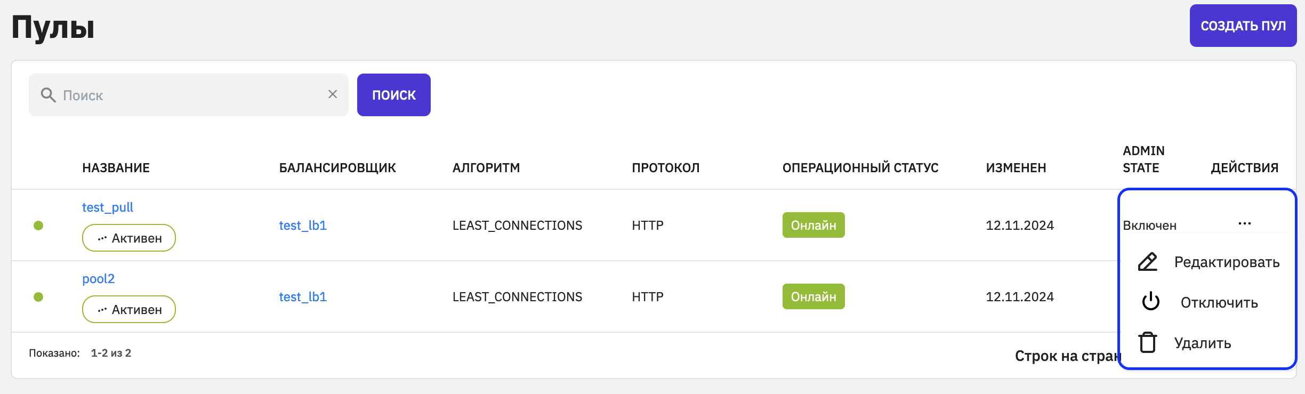Viewport: 1305px width, 394px height.
Task: Expand the Активен status badge under pool2
Action: pyautogui.click(x=129, y=309)
